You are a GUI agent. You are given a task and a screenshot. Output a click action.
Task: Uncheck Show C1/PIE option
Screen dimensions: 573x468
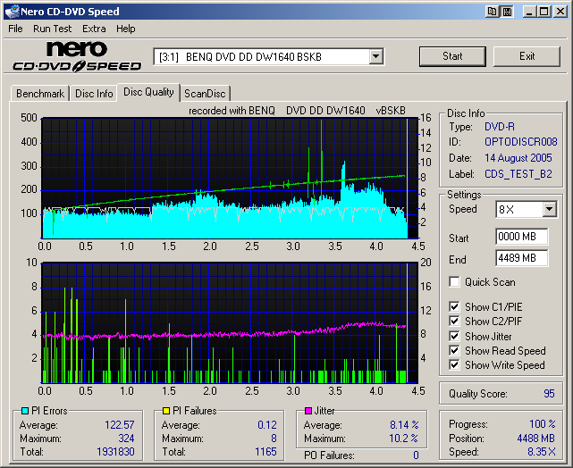(455, 307)
